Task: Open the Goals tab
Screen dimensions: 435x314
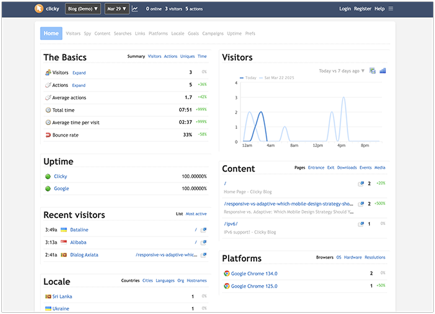Action: point(193,34)
